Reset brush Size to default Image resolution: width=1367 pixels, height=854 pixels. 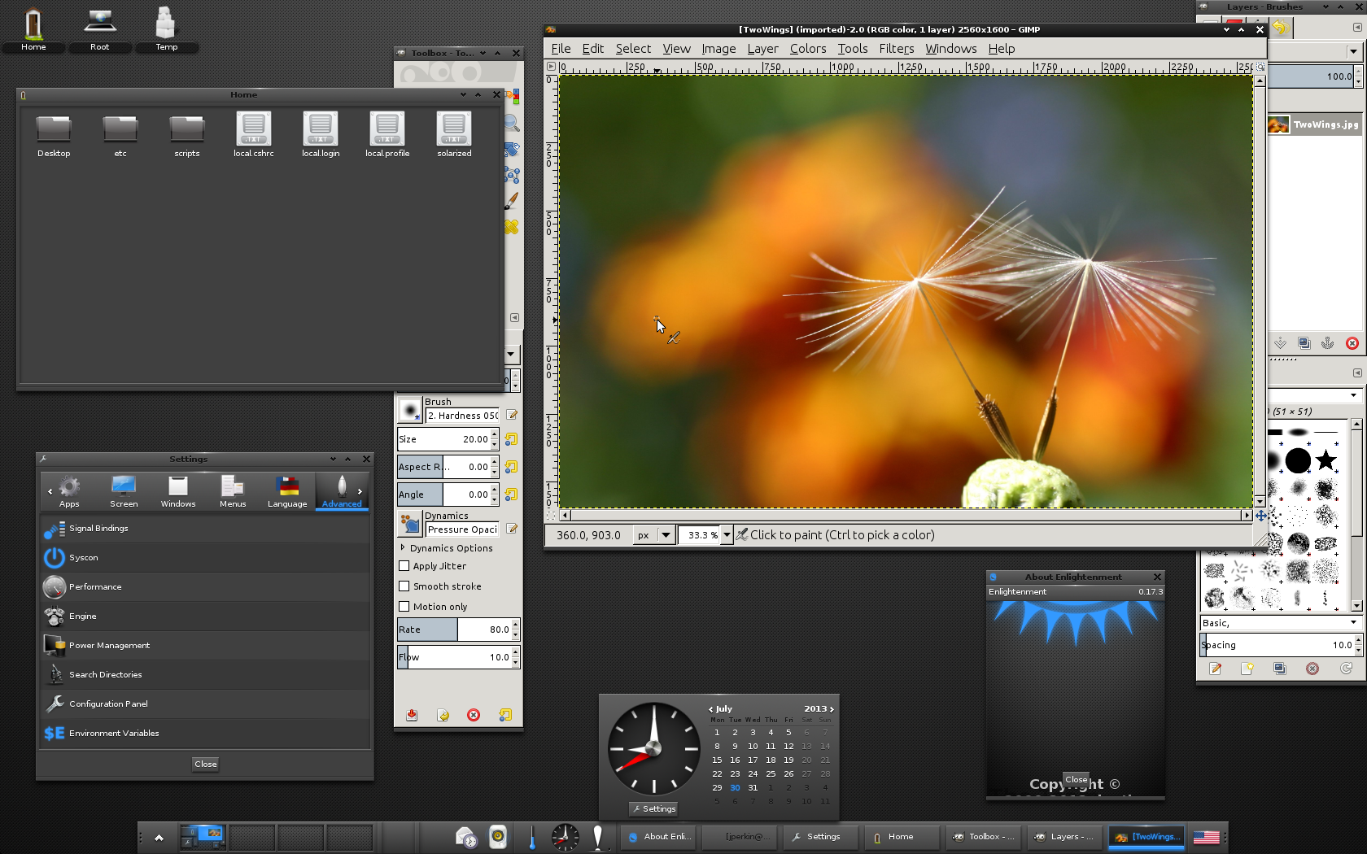[511, 439]
